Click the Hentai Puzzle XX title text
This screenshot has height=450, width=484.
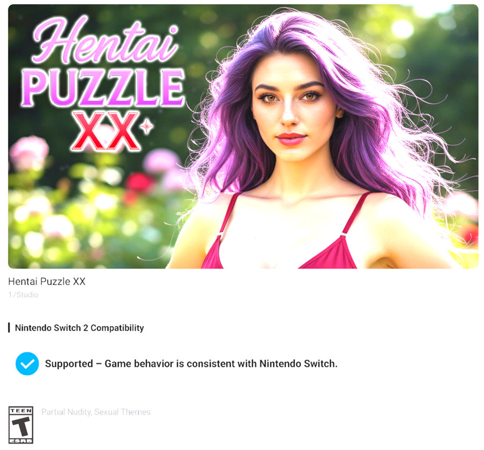click(47, 281)
